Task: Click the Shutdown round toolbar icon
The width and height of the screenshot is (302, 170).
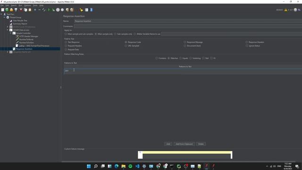Action: pyautogui.click(x=62, y=9)
